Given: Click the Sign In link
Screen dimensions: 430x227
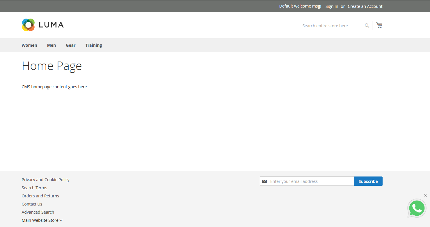Looking at the screenshot, I should coord(332,6).
